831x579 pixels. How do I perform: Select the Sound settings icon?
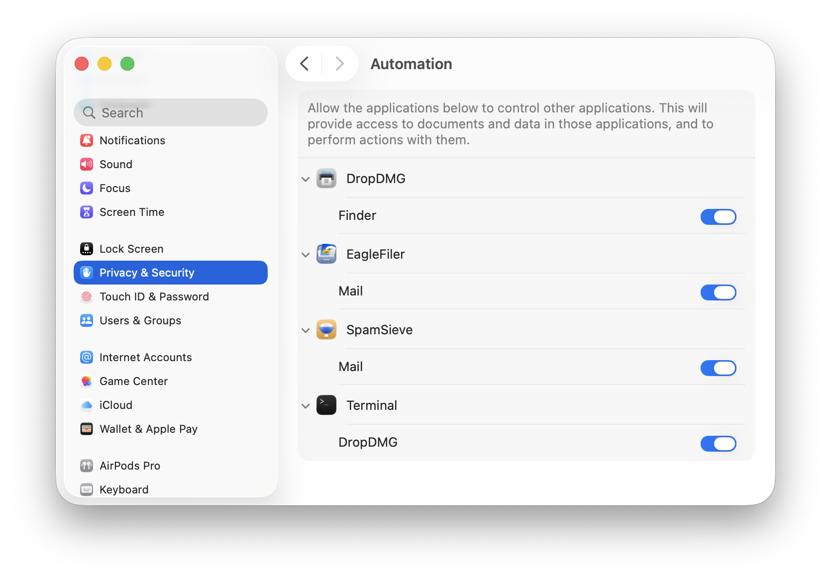click(87, 164)
